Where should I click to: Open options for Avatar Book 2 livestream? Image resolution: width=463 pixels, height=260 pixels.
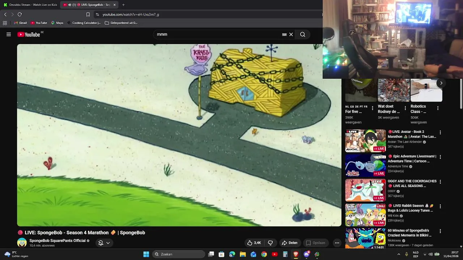tap(440, 133)
